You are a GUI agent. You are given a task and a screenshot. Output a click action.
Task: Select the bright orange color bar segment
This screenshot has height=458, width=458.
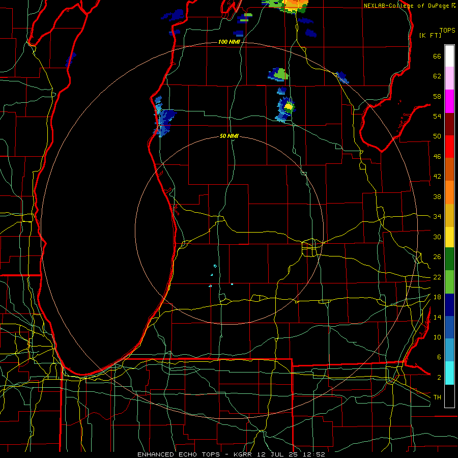click(449, 192)
